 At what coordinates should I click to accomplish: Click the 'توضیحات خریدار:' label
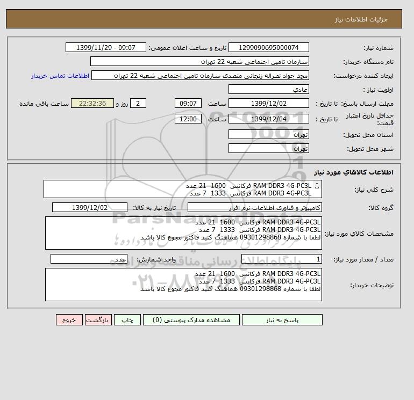[372, 285]
